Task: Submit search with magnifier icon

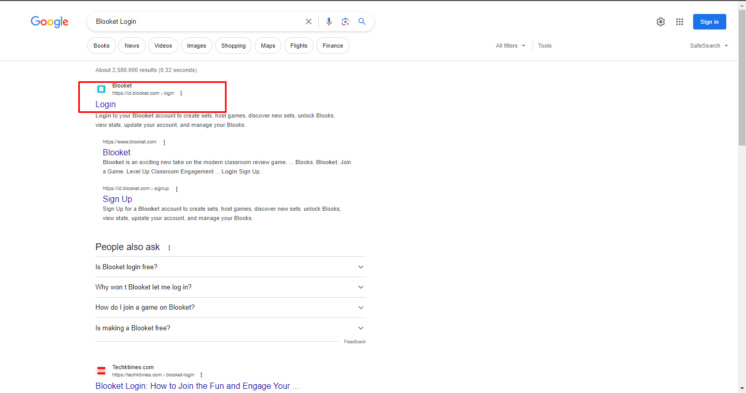Action: tap(362, 22)
